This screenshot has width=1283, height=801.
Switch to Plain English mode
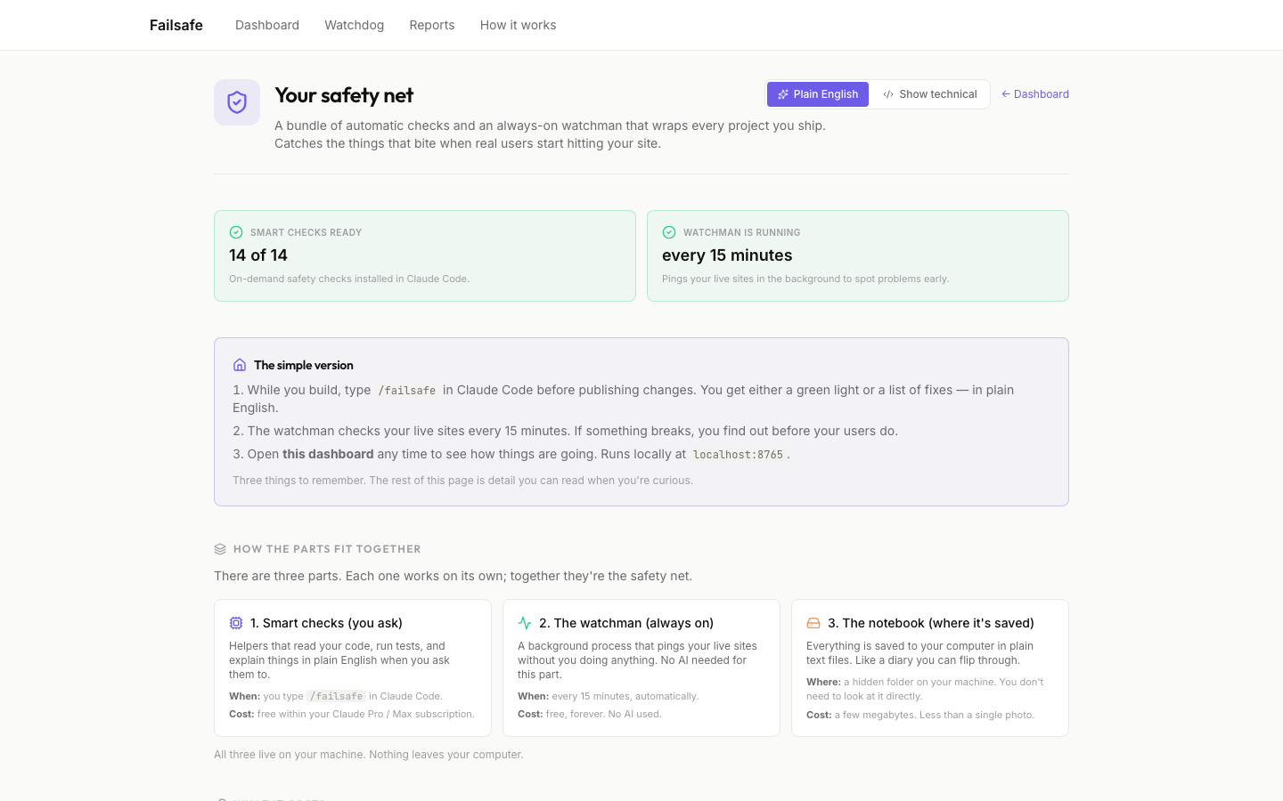click(818, 94)
